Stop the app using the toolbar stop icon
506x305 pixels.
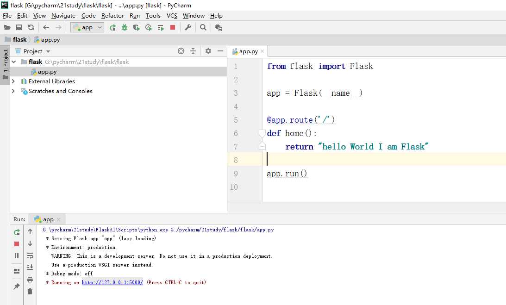(173, 27)
